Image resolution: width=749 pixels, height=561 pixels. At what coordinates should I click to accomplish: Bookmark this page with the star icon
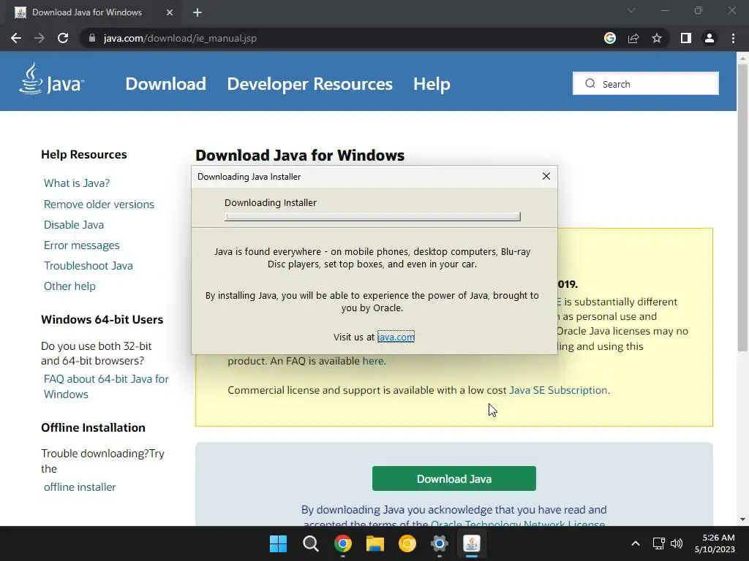click(657, 38)
